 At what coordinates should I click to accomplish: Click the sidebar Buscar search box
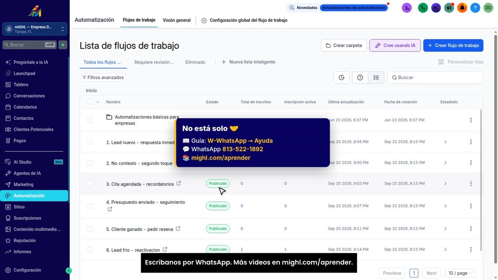[29, 45]
